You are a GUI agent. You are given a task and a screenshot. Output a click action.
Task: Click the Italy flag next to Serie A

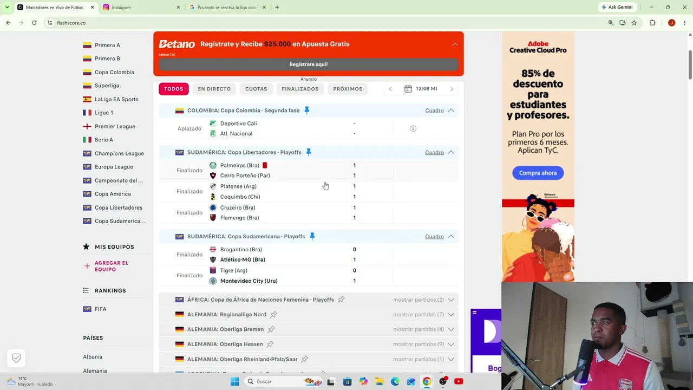point(87,140)
